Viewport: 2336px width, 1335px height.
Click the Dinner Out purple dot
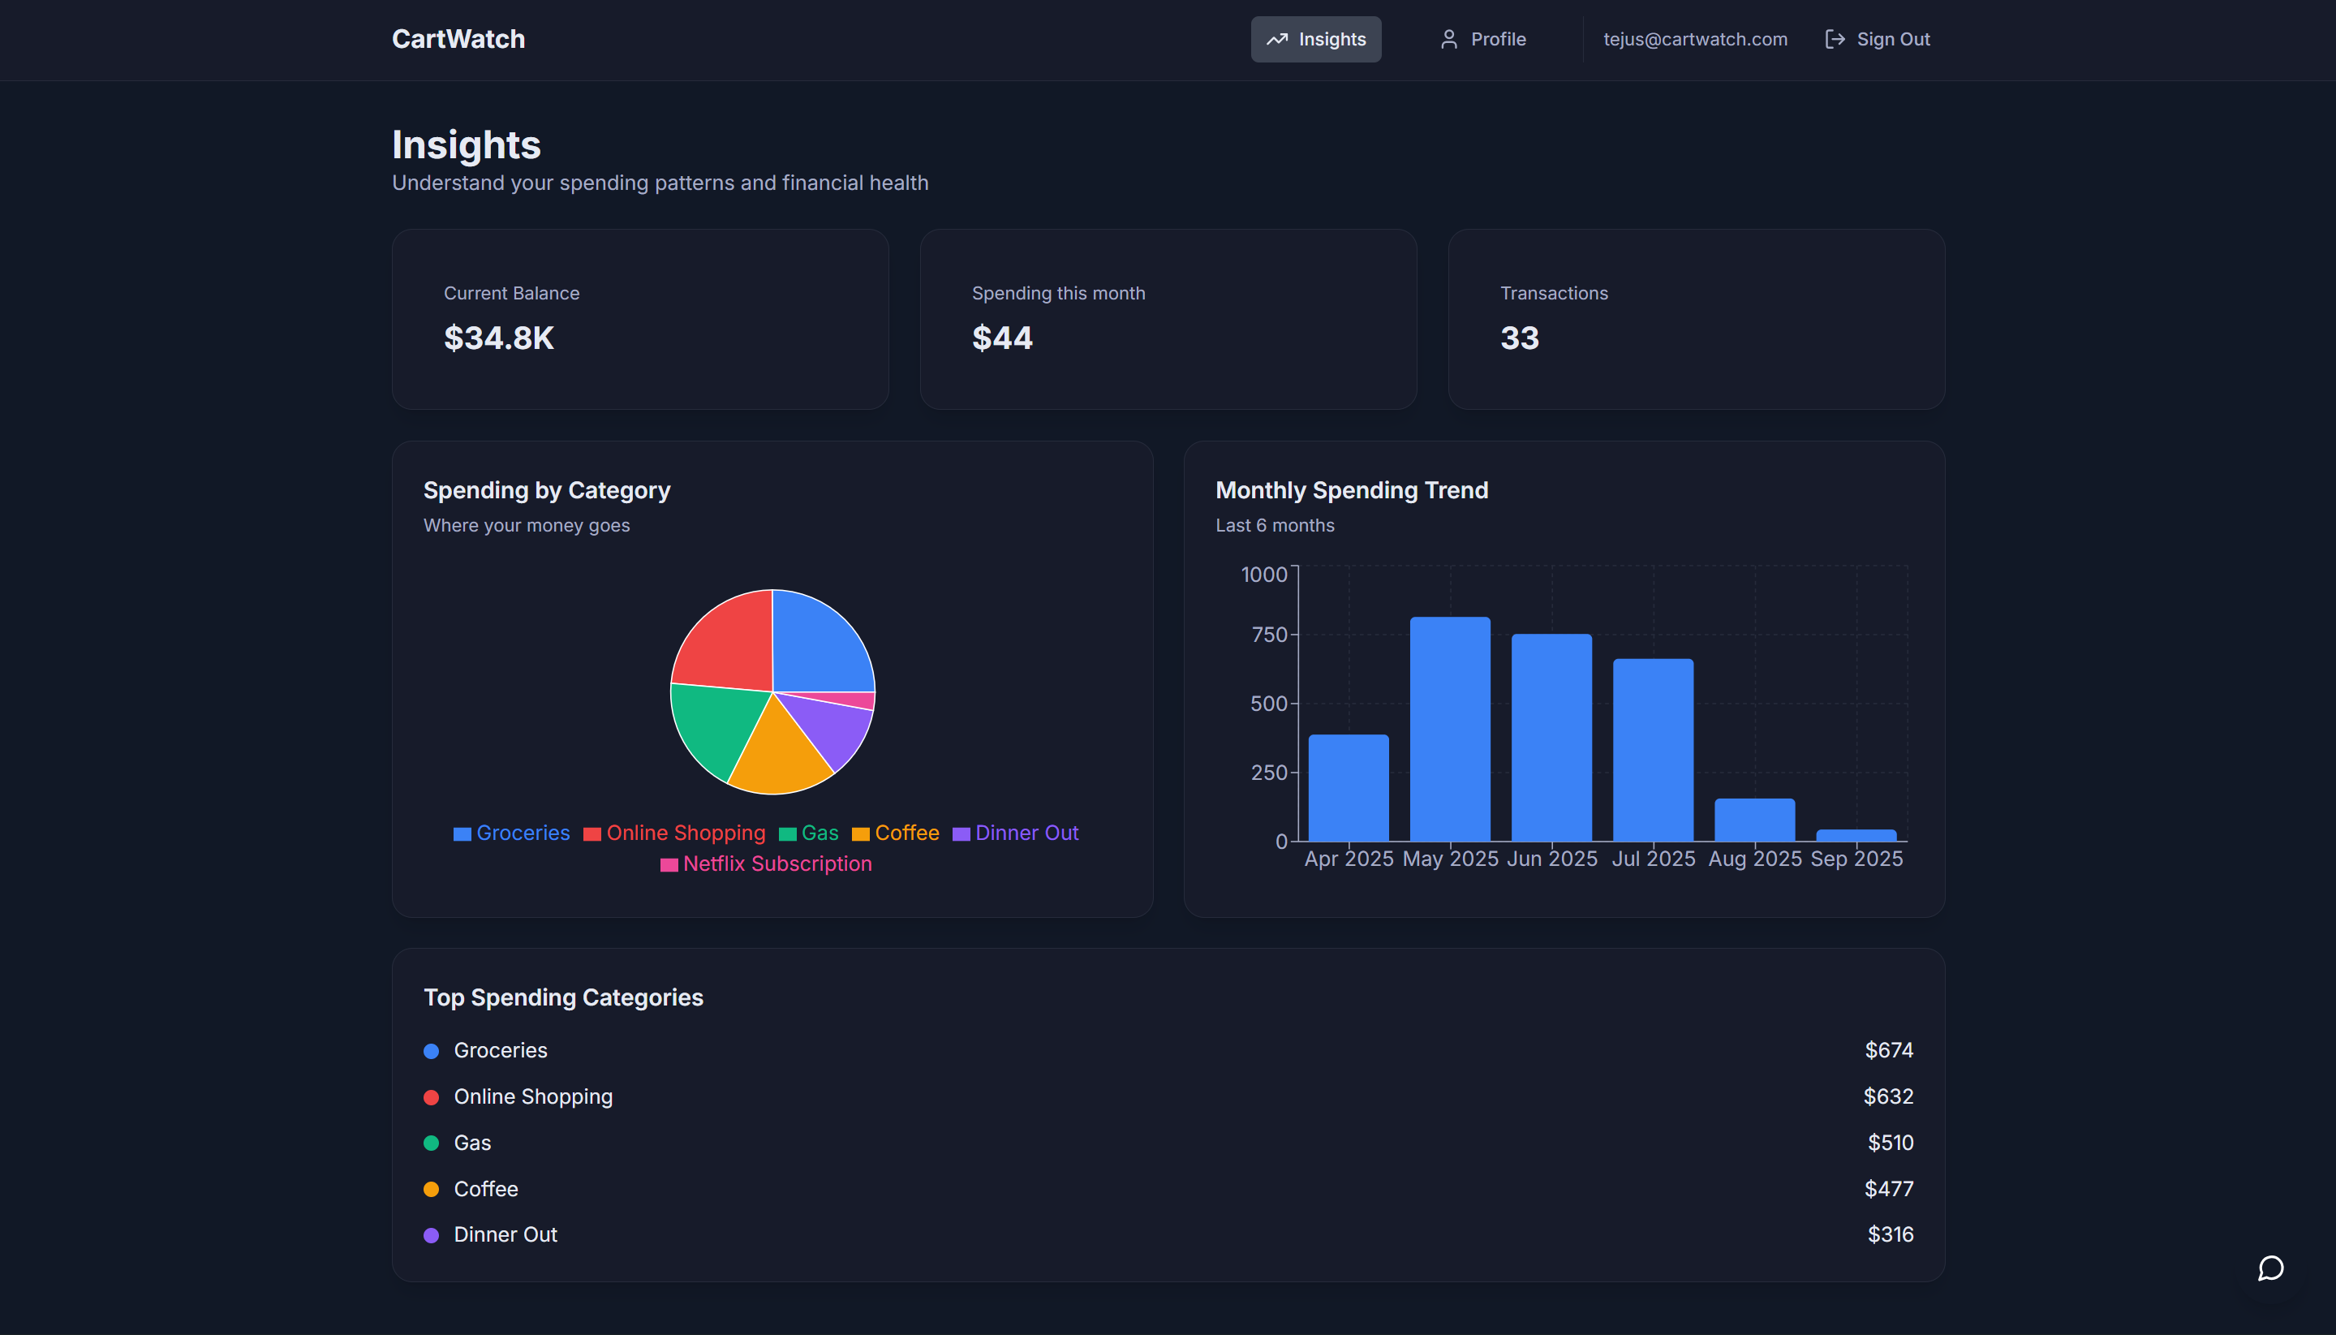point(431,1235)
